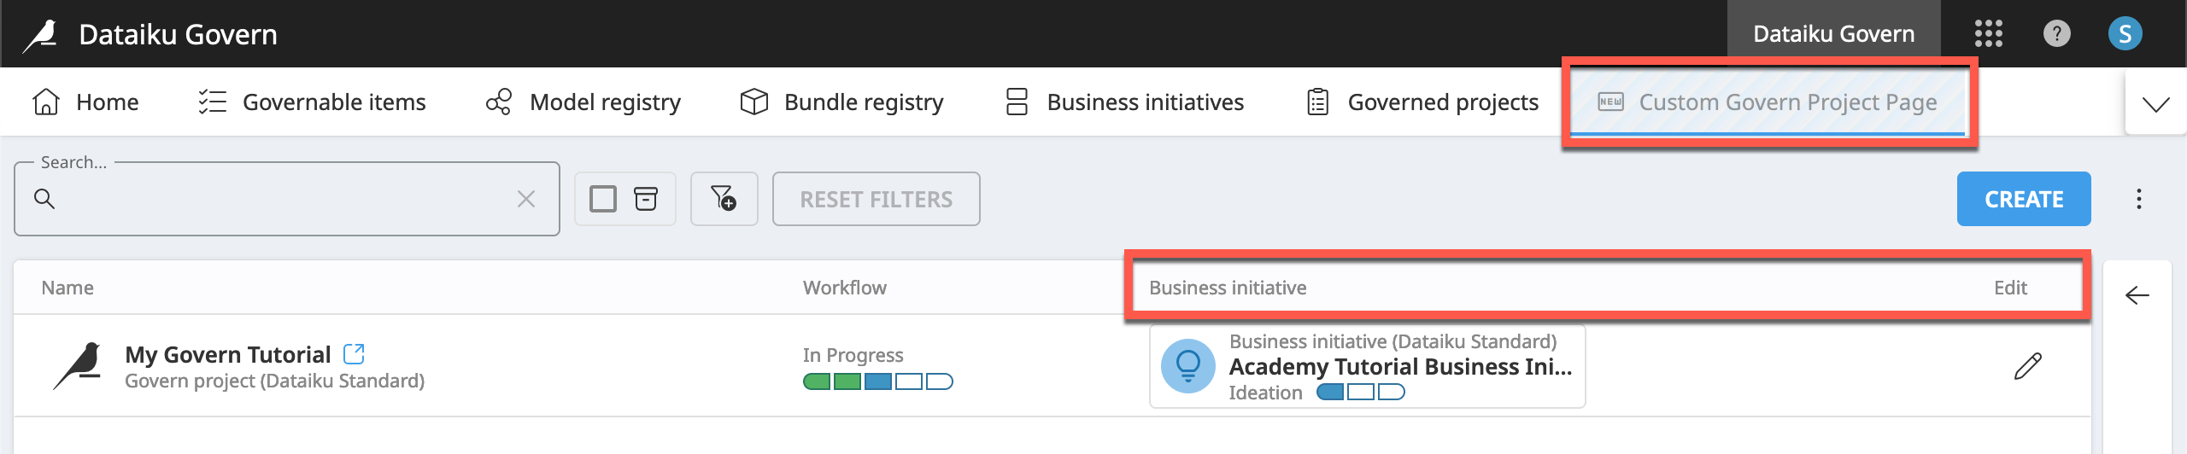Edit the business initiative with pencil icon
2187x454 pixels.
(2027, 366)
